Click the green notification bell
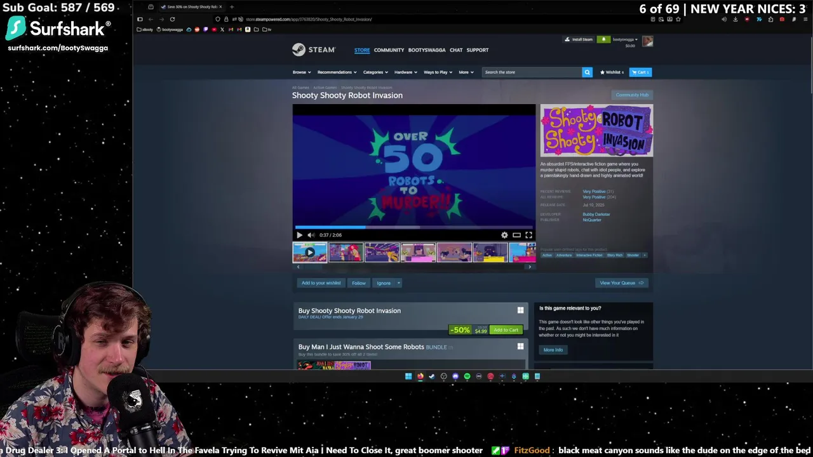The height and width of the screenshot is (457, 813). [x=603, y=39]
